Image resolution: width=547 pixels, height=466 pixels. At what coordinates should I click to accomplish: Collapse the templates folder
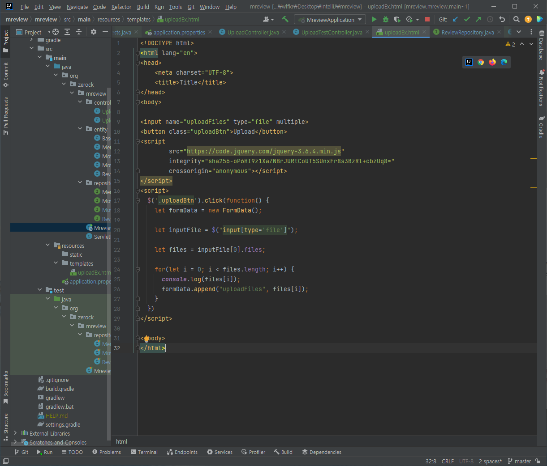point(56,263)
